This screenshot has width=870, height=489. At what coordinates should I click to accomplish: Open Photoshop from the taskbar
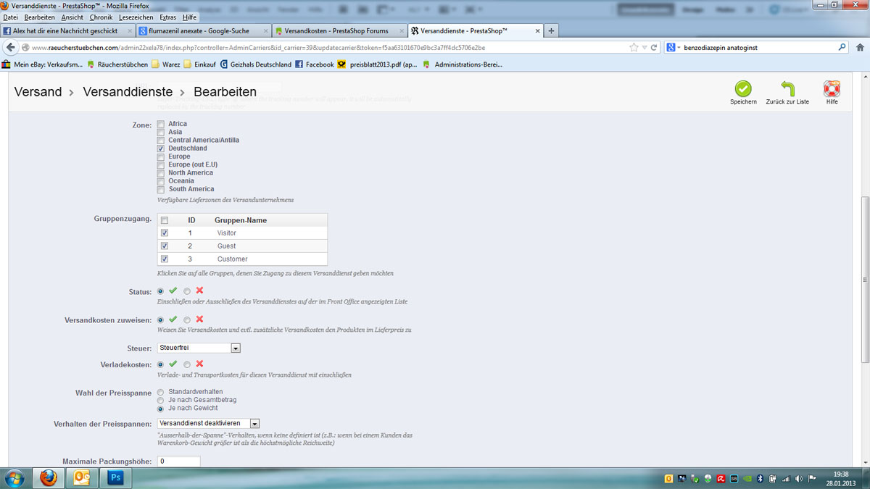pyautogui.click(x=115, y=478)
